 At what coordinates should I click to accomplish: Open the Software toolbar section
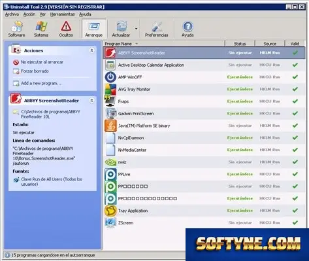click(16, 29)
